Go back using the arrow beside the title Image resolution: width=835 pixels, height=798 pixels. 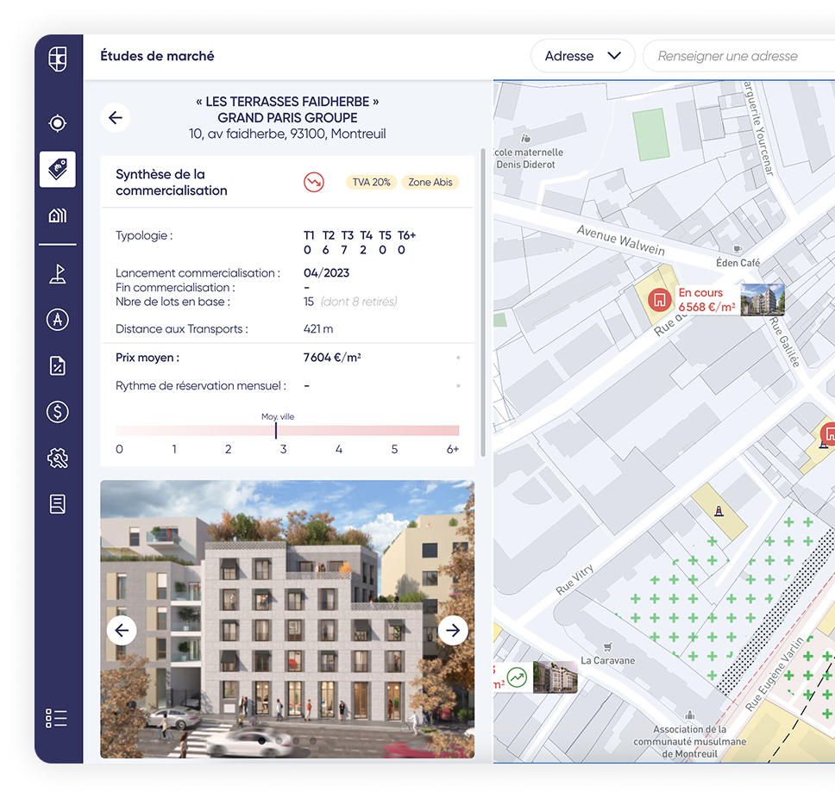pos(116,118)
